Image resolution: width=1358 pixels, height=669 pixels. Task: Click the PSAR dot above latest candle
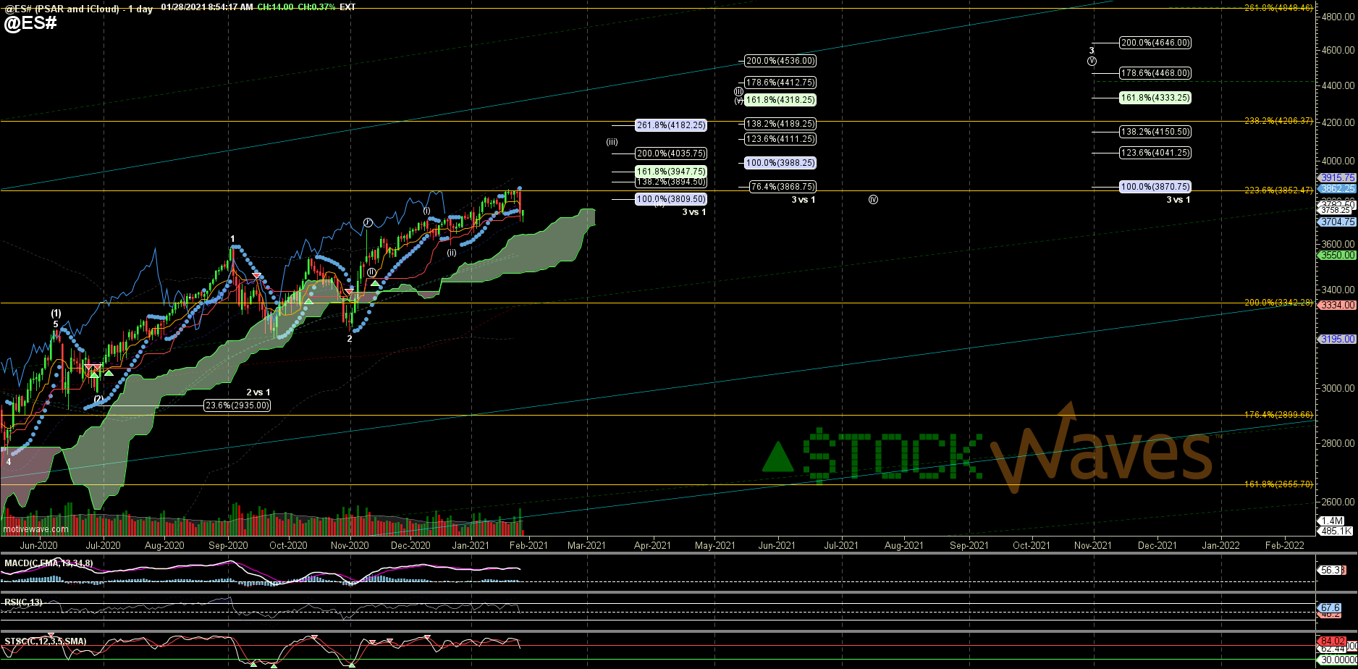520,188
